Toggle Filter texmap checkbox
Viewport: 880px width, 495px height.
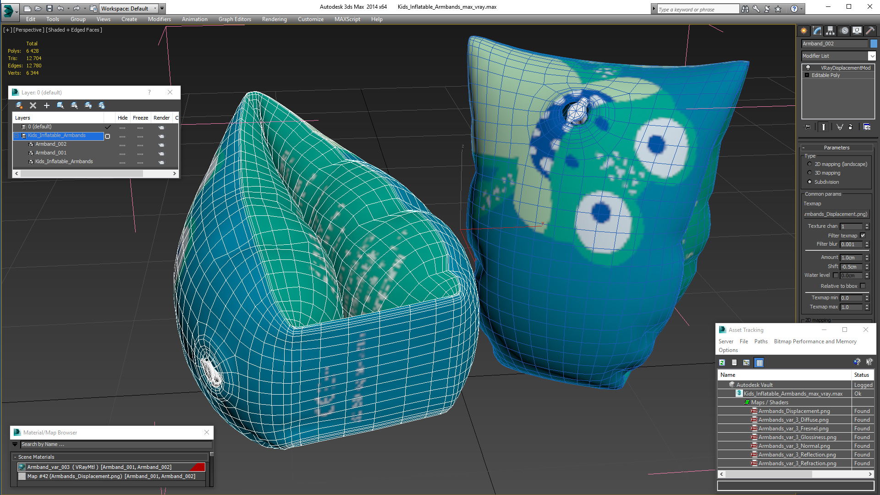[x=863, y=236]
